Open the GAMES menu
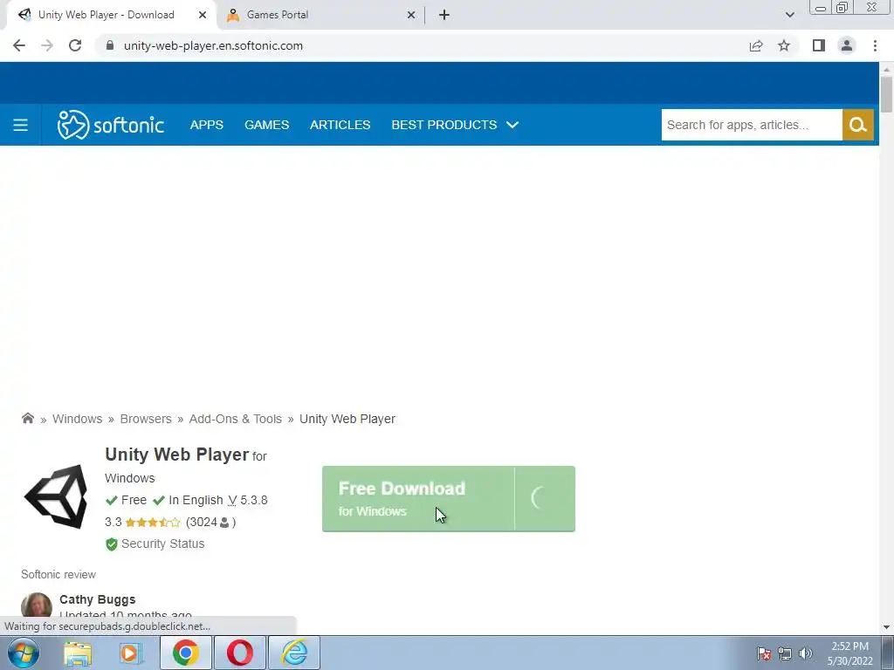This screenshot has width=894, height=670. tap(267, 125)
